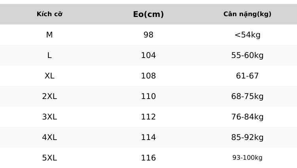Click the Eo(cm) column header
The image size is (297, 168).
point(148,14)
